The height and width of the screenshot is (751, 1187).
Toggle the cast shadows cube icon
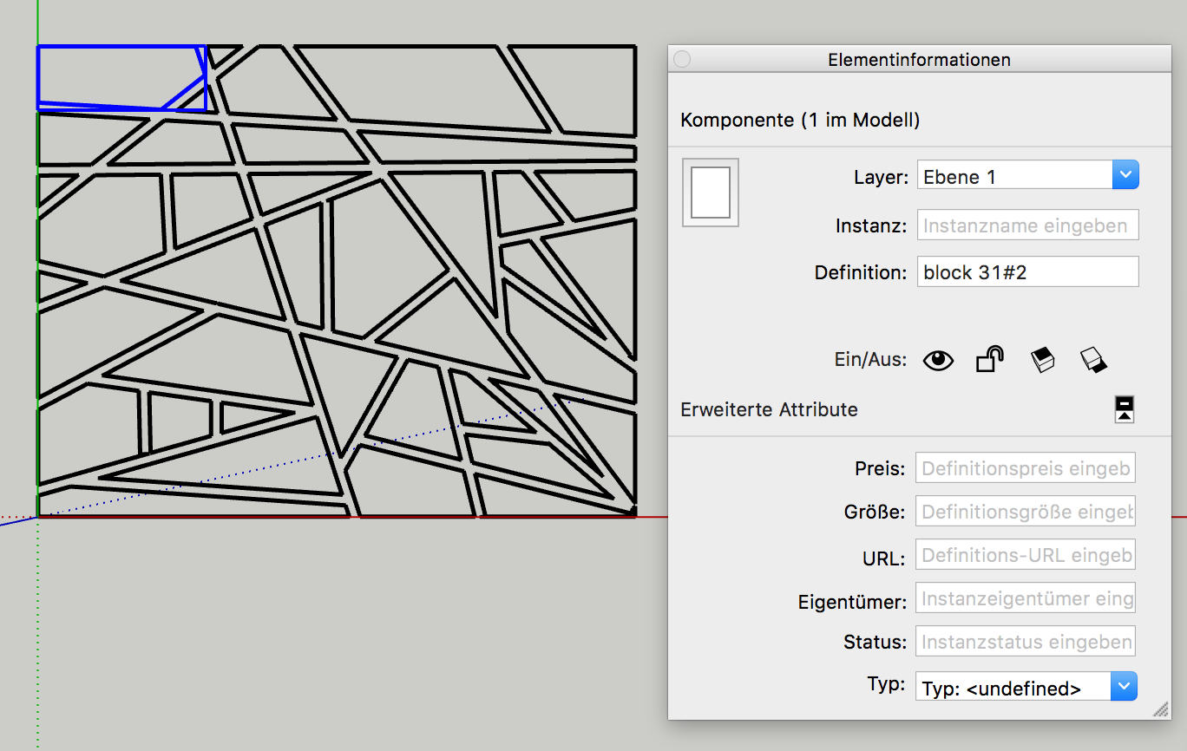click(1042, 360)
